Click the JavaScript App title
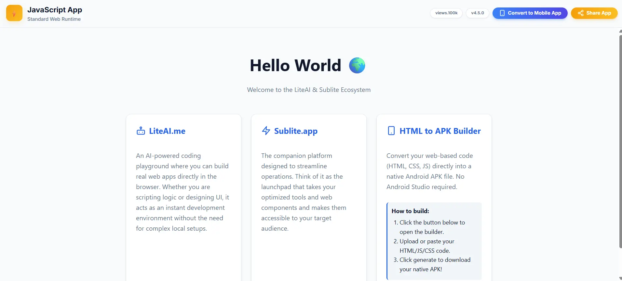Viewport: 622px width, 281px height. click(55, 10)
